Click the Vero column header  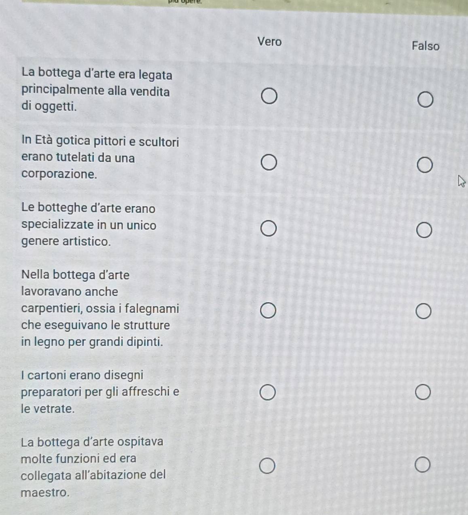coord(269,42)
